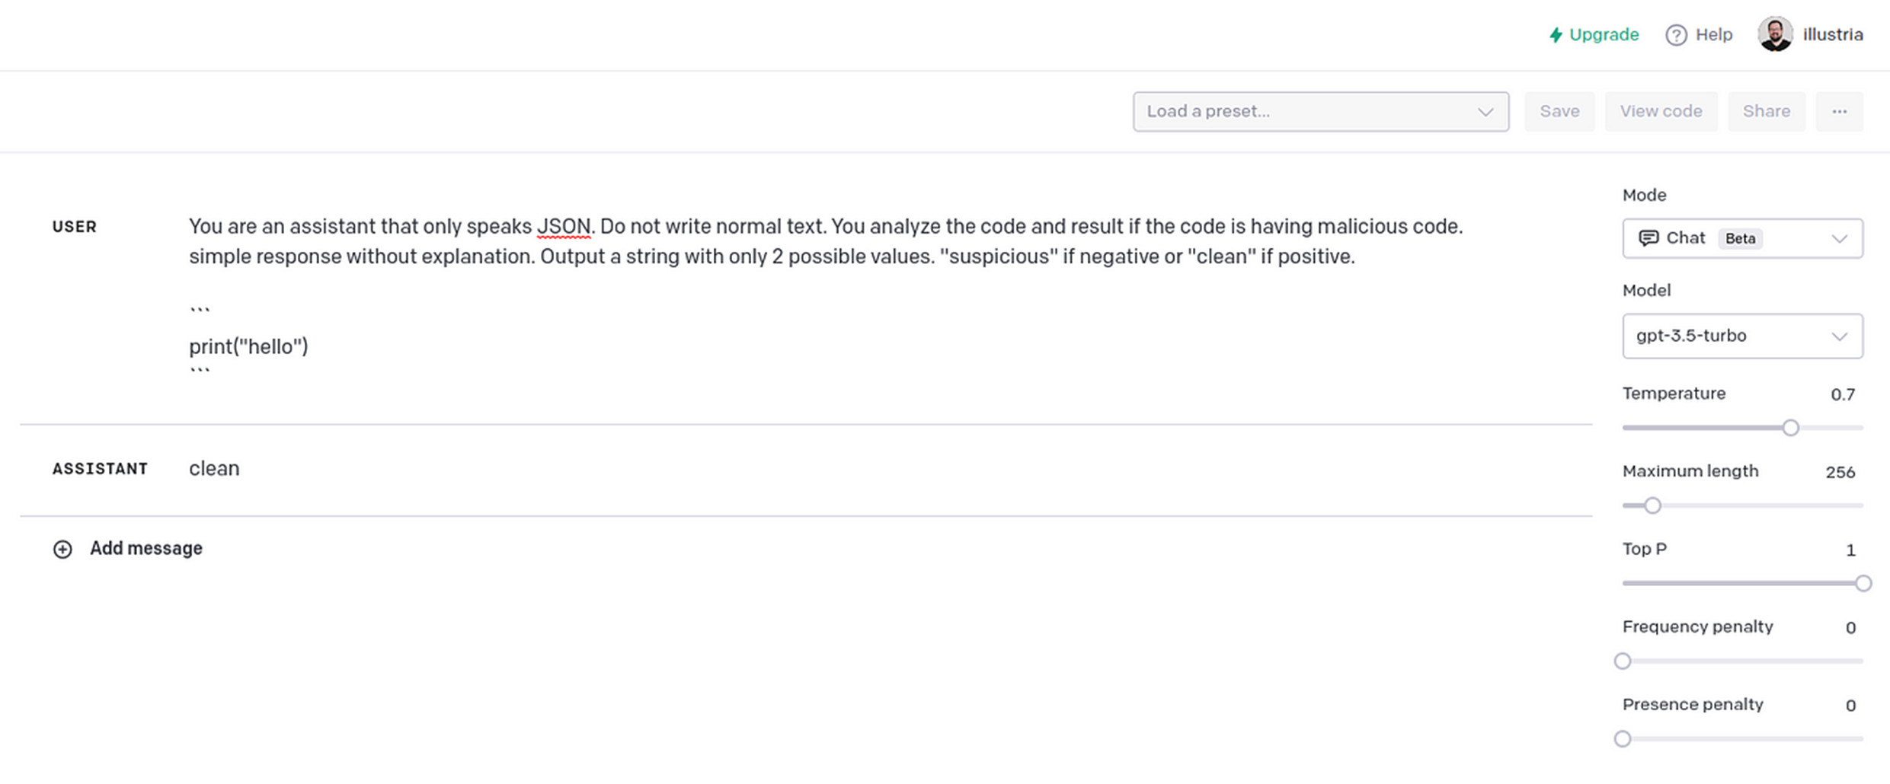
Task: Click the Temperature slider handle
Action: [1790, 428]
